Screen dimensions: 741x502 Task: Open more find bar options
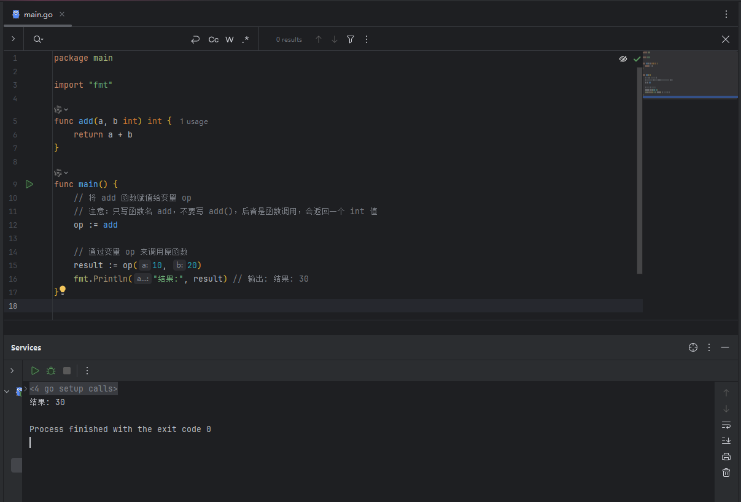pyautogui.click(x=367, y=39)
